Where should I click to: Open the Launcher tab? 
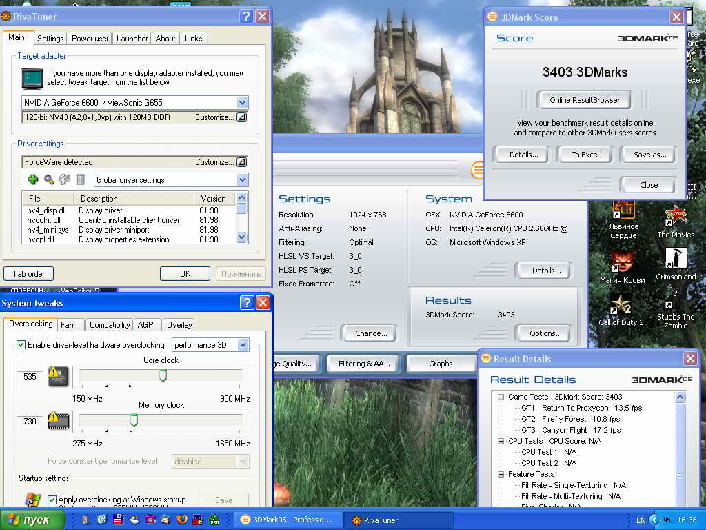click(x=132, y=39)
